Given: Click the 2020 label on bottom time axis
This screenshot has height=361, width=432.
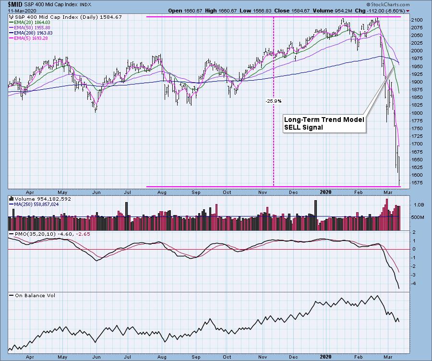Looking at the screenshot, I should [326, 357].
